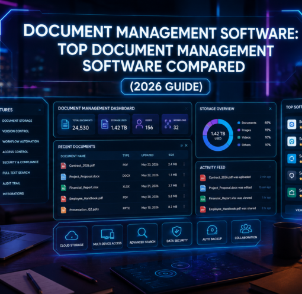
Task: Open the Collaboration tile
Action: (246, 232)
